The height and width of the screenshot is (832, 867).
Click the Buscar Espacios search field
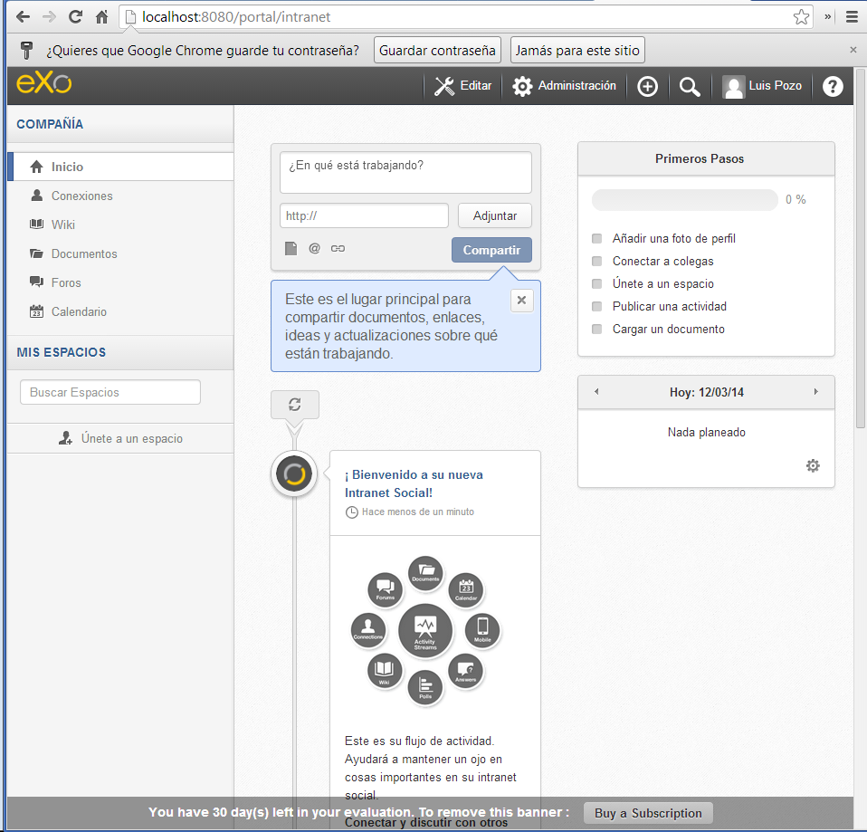point(110,392)
